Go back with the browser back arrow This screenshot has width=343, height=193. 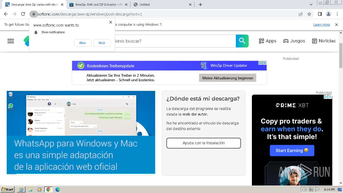[6, 14]
